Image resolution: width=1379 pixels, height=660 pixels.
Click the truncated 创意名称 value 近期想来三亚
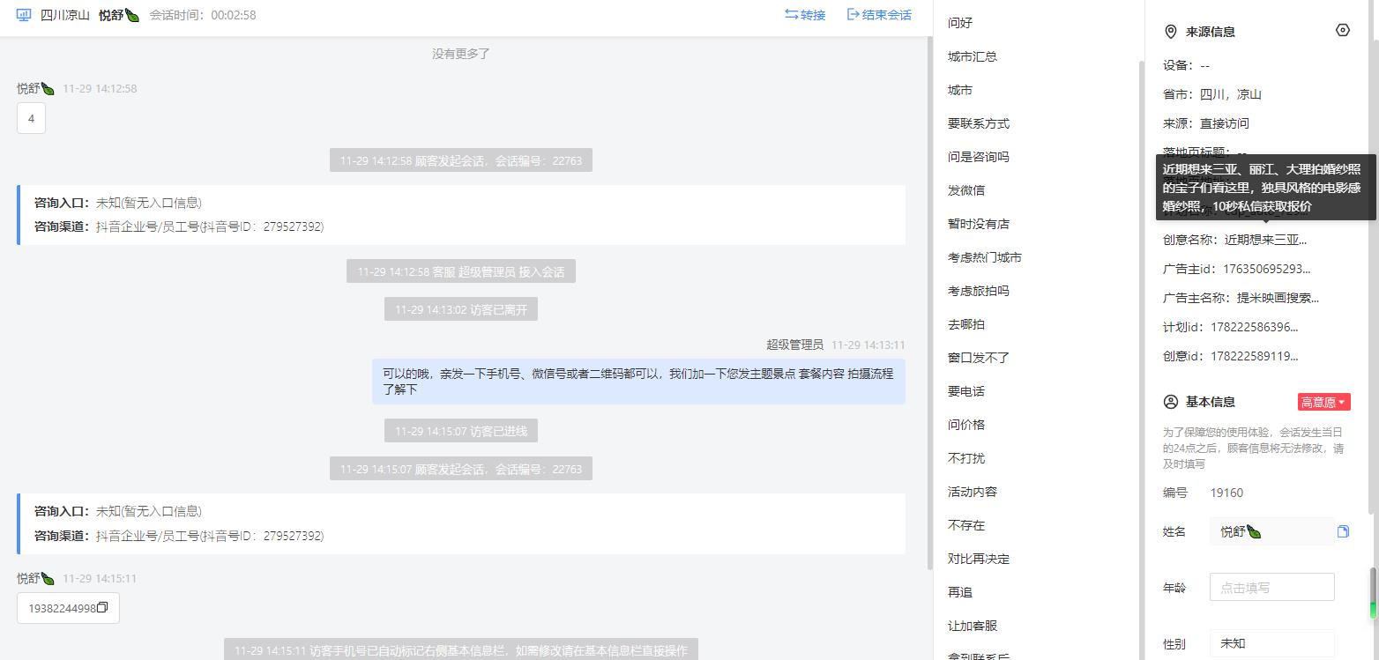tap(1265, 240)
